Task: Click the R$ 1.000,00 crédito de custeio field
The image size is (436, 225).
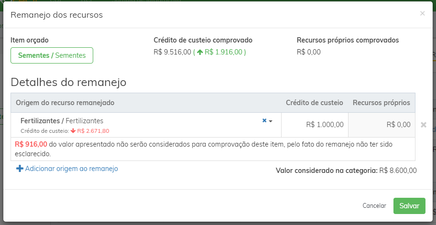Action: click(315, 125)
